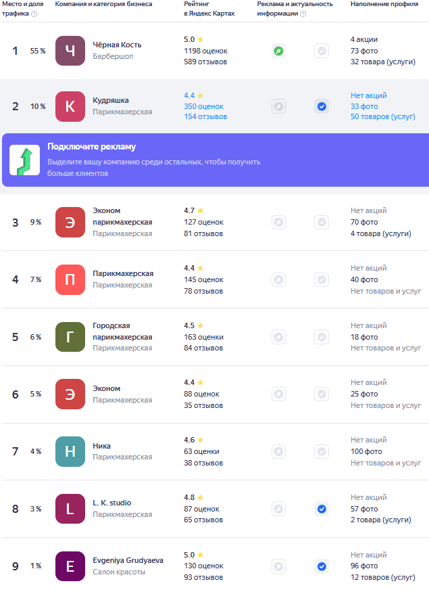Click the help icon next to актуальность информации

(x=303, y=14)
